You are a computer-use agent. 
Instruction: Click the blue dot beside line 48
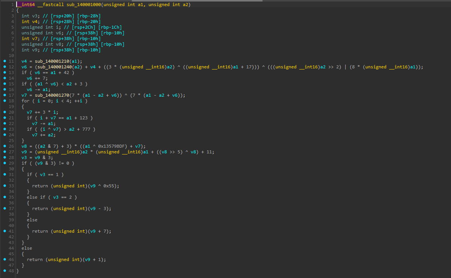coord(5,271)
